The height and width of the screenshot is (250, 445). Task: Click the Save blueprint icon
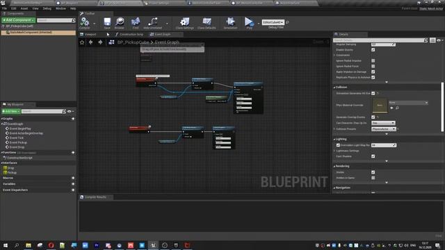107,22
